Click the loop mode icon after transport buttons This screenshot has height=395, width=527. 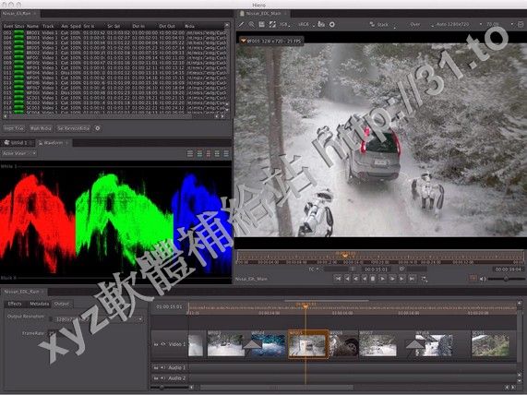point(425,279)
